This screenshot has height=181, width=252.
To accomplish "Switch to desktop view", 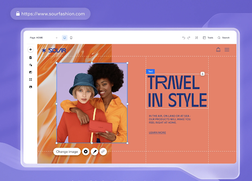I will point(64,38).
